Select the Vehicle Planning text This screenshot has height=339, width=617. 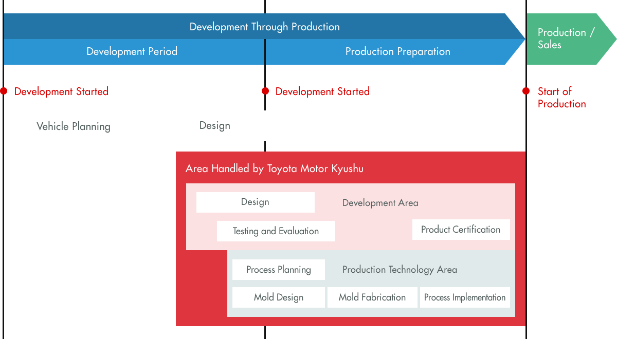[74, 126]
